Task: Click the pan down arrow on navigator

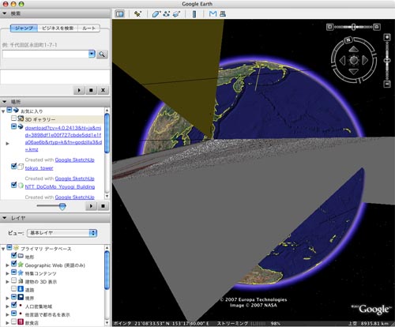Action: 353,71
